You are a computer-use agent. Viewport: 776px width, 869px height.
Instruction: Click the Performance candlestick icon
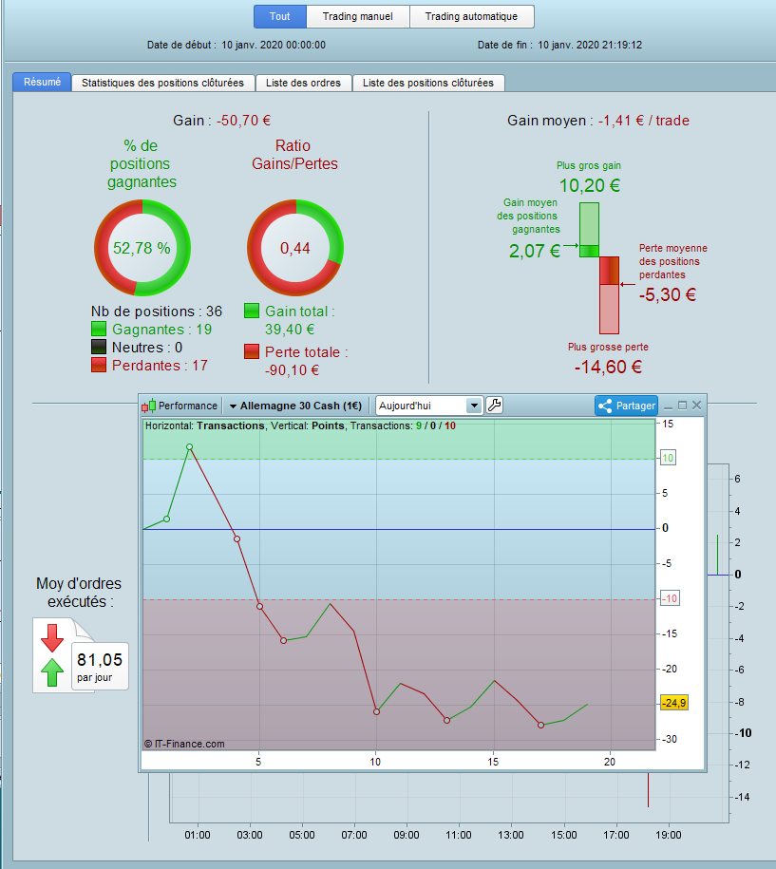pos(148,406)
